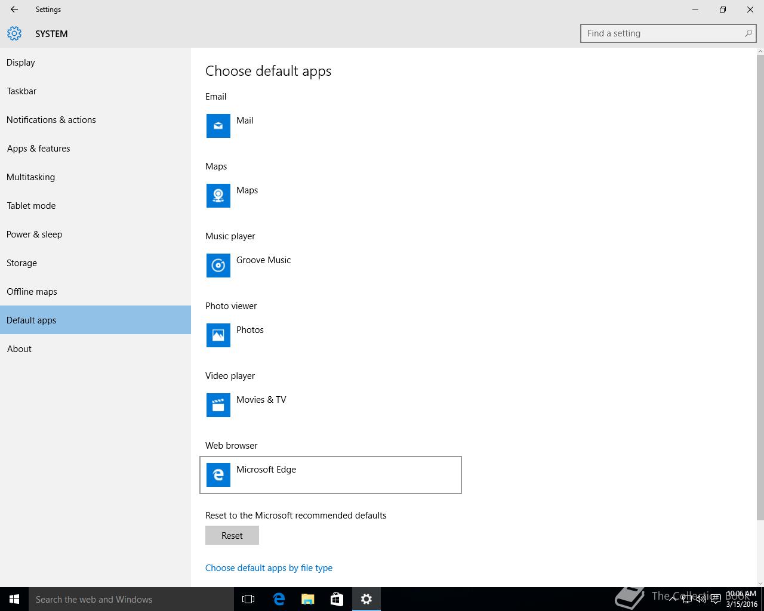
Task: Open Multitasking settings
Action: click(x=95, y=177)
